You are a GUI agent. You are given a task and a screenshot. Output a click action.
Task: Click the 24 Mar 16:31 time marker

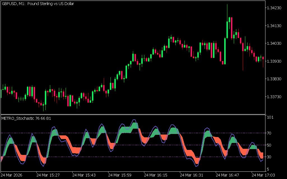(191, 175)
